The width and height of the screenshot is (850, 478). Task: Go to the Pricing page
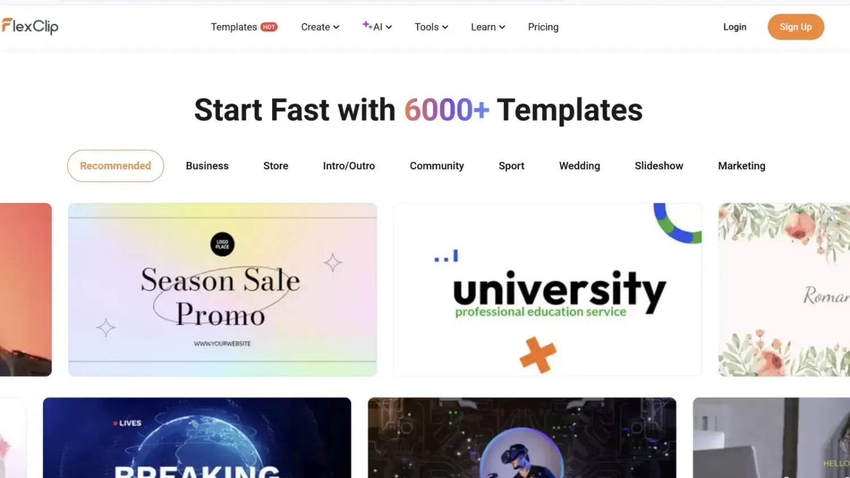[x=543, y=27]
